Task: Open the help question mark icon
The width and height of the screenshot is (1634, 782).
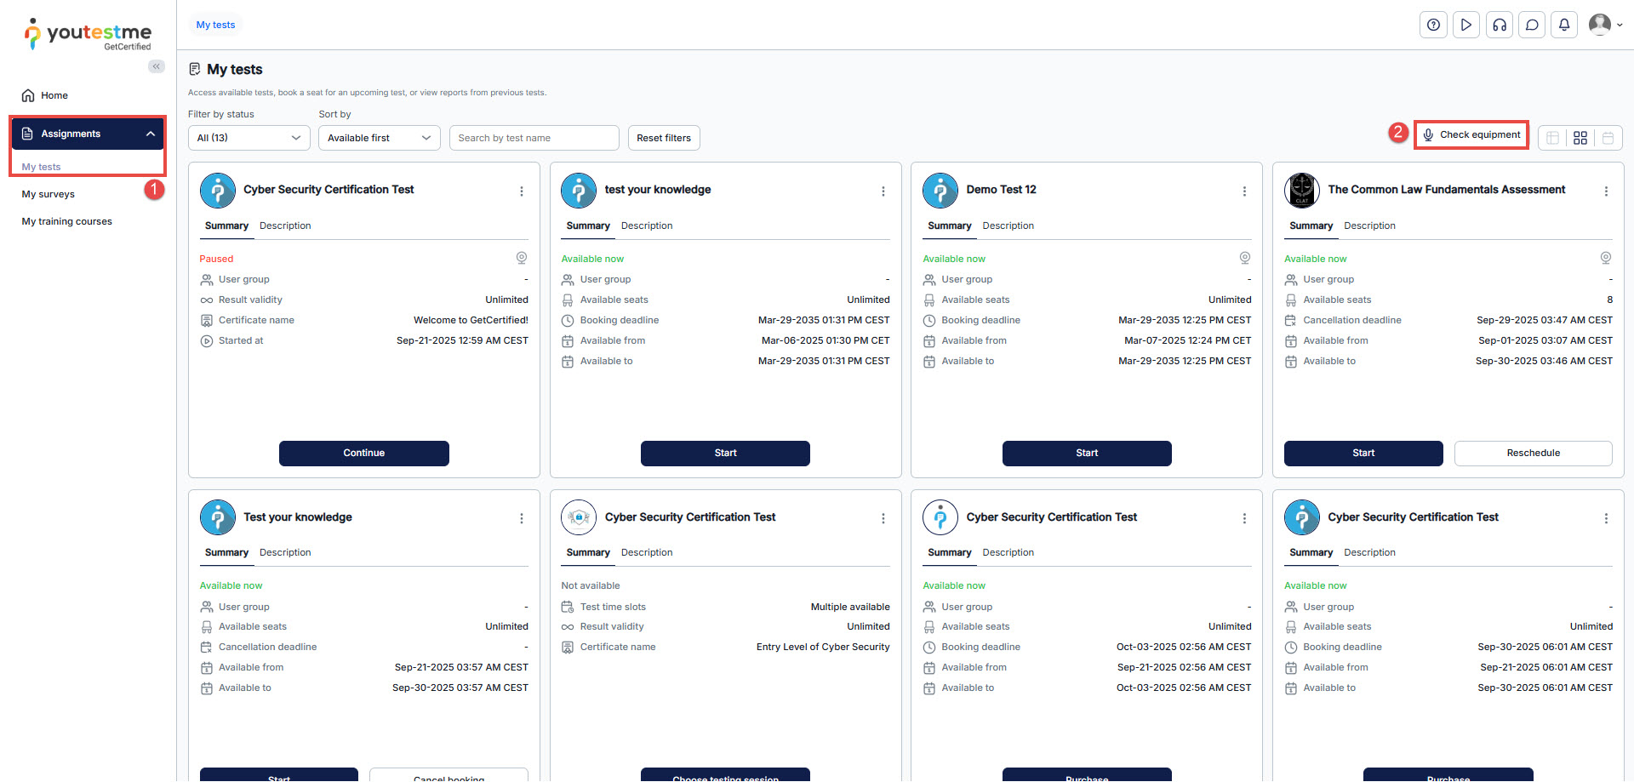Action: click(x=1433, y=25)
